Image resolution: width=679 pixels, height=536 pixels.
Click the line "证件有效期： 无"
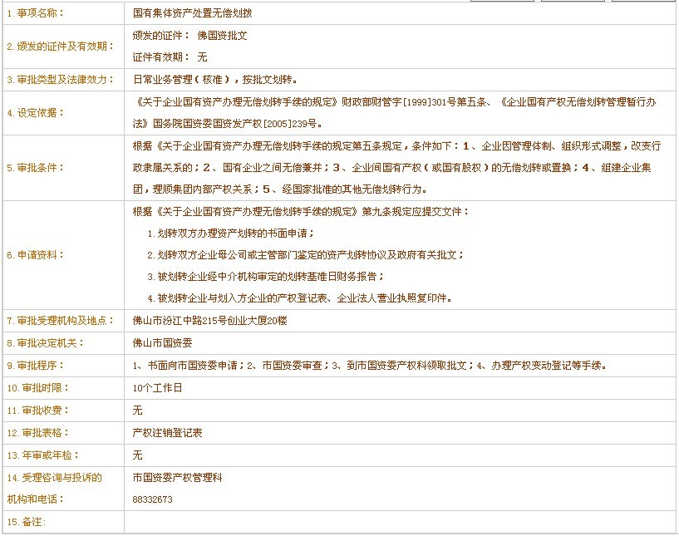(170, 57)
